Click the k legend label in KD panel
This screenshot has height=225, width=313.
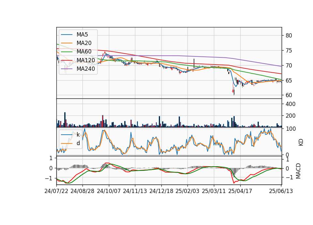point(78,135)
